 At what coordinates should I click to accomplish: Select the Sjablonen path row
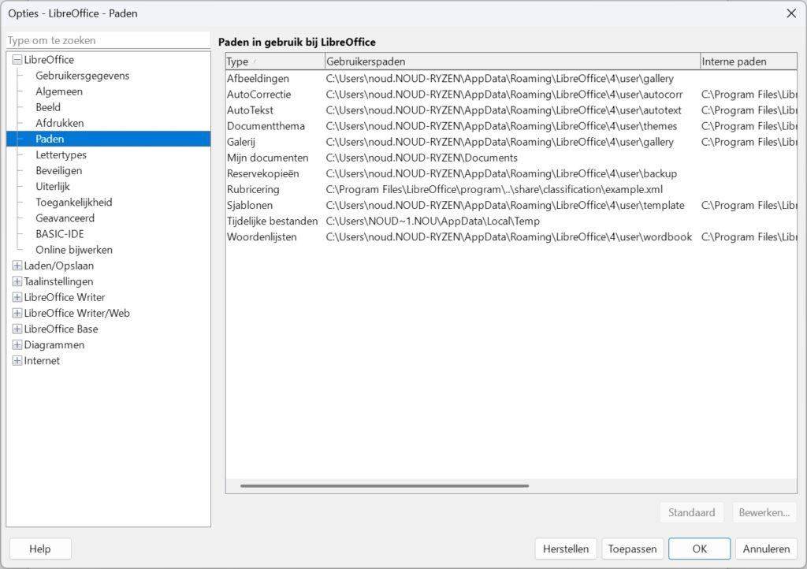click(511, 205)
